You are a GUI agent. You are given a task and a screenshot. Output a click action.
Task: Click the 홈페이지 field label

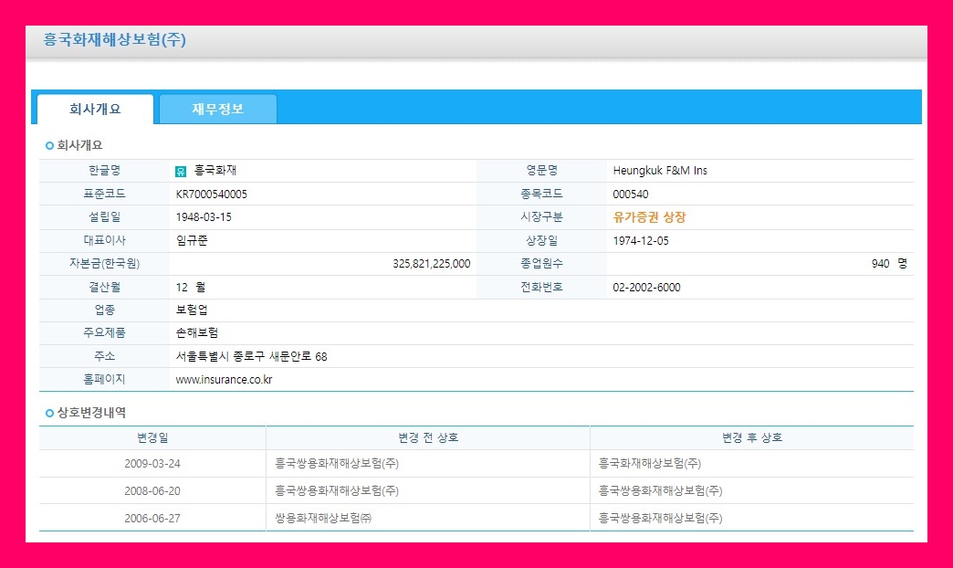[x=105, y=380]
